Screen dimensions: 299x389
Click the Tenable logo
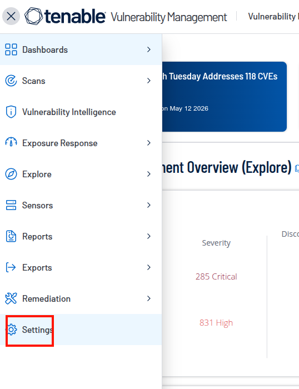(65, 16)
